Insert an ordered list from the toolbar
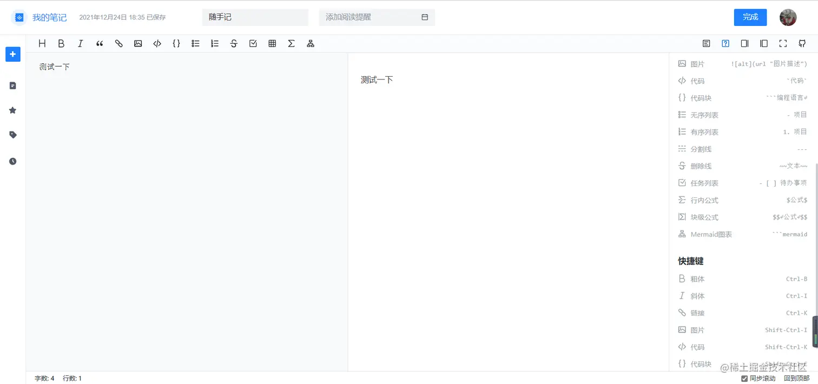Image resolution: width=818 pixels, height=384 pixels. point(215,44)
